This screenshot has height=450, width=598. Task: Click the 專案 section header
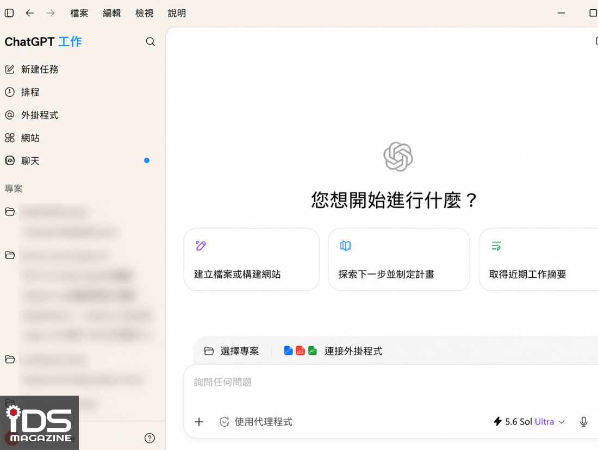pos(14,189)
